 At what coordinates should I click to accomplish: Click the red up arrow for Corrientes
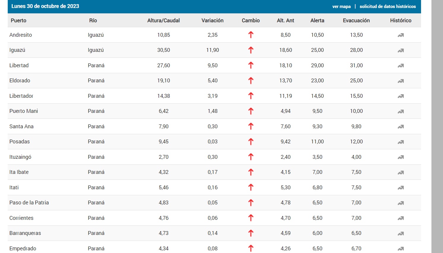pyautogui.click(x=251, y=218)
